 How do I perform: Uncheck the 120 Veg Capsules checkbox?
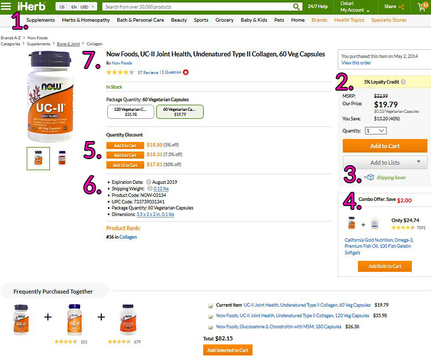[x=211, y=316]
